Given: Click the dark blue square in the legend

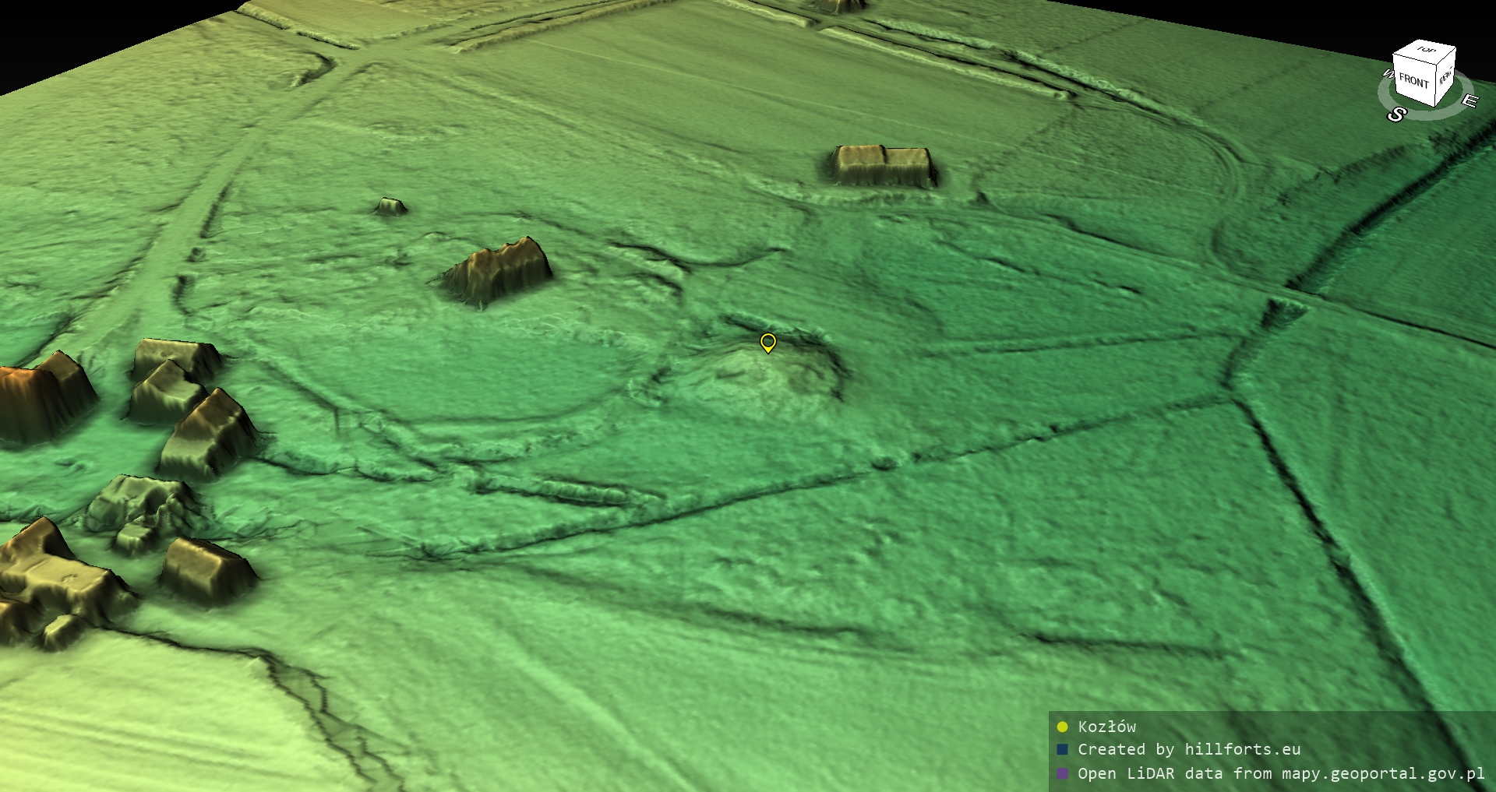Looking at the screenshot, I should tap(1062, 749).
